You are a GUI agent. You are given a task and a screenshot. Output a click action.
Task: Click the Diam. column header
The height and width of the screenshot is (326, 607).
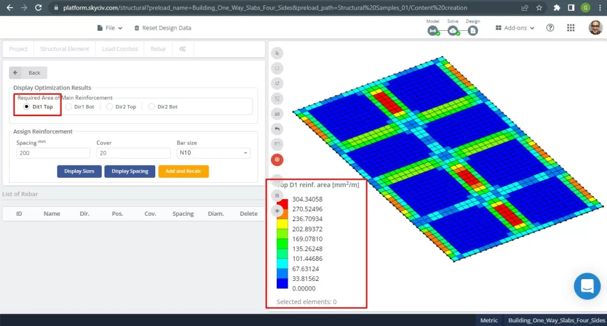coord(216,214)
